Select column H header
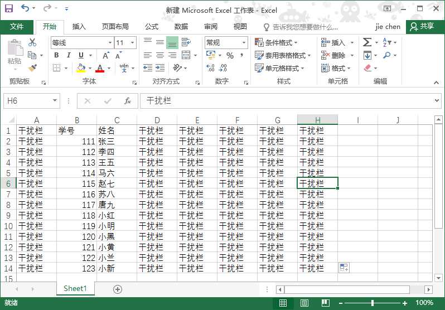The width and height of the screenshot is (445, 310). point(317,120)
